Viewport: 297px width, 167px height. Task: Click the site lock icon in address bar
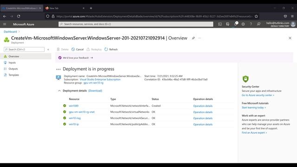pos(53,16)
